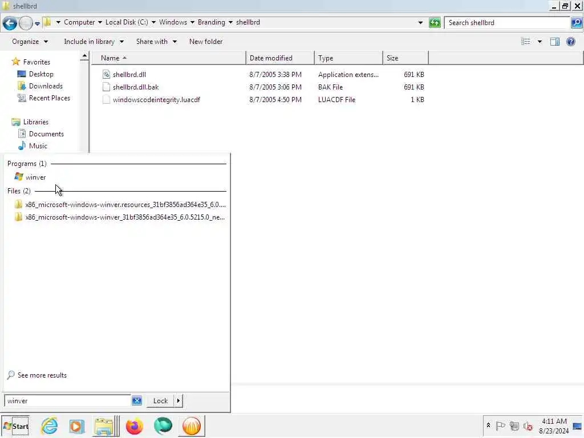Screen dimensions: 584x438
Task: Focus the Search shellbrd field
Action: click(507, 23)
